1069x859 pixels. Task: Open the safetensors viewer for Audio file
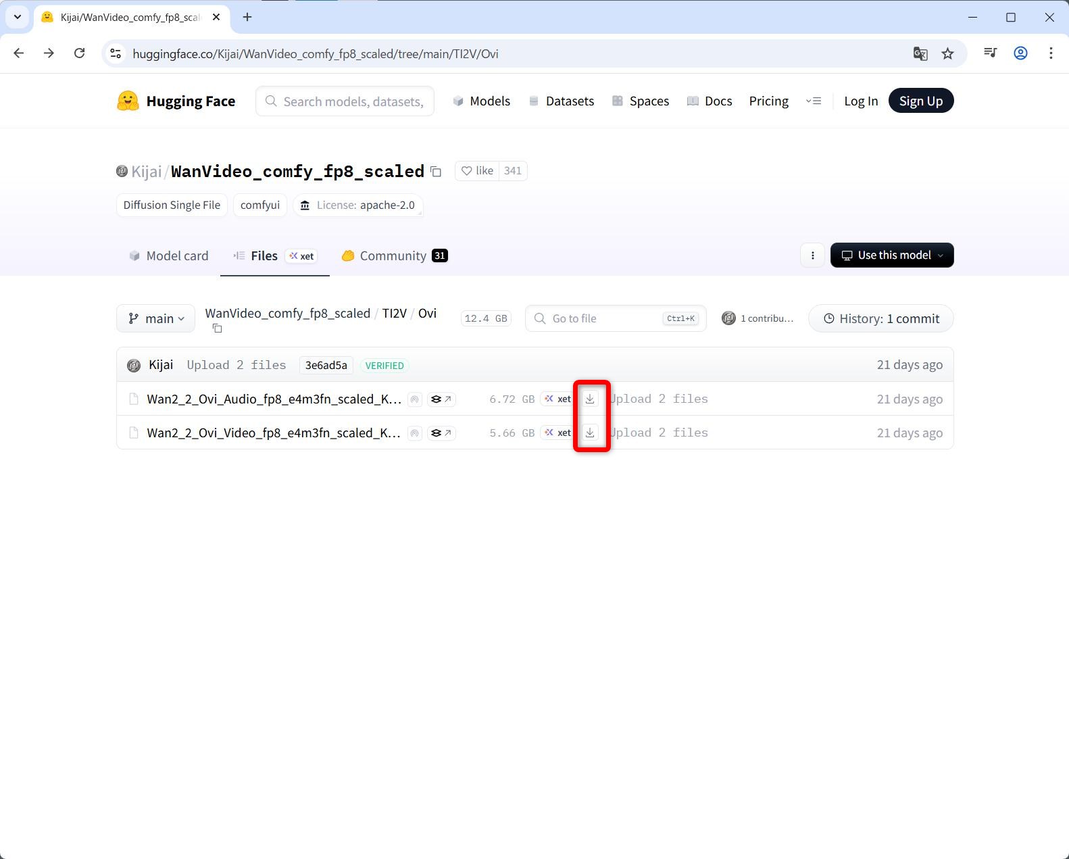441,399
